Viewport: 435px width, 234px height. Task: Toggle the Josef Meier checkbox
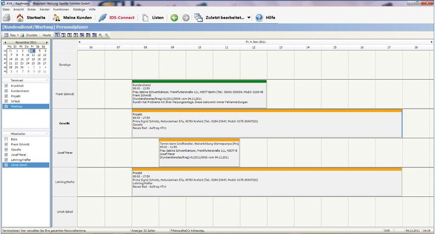pyautogui.click(x=6, y=155)
